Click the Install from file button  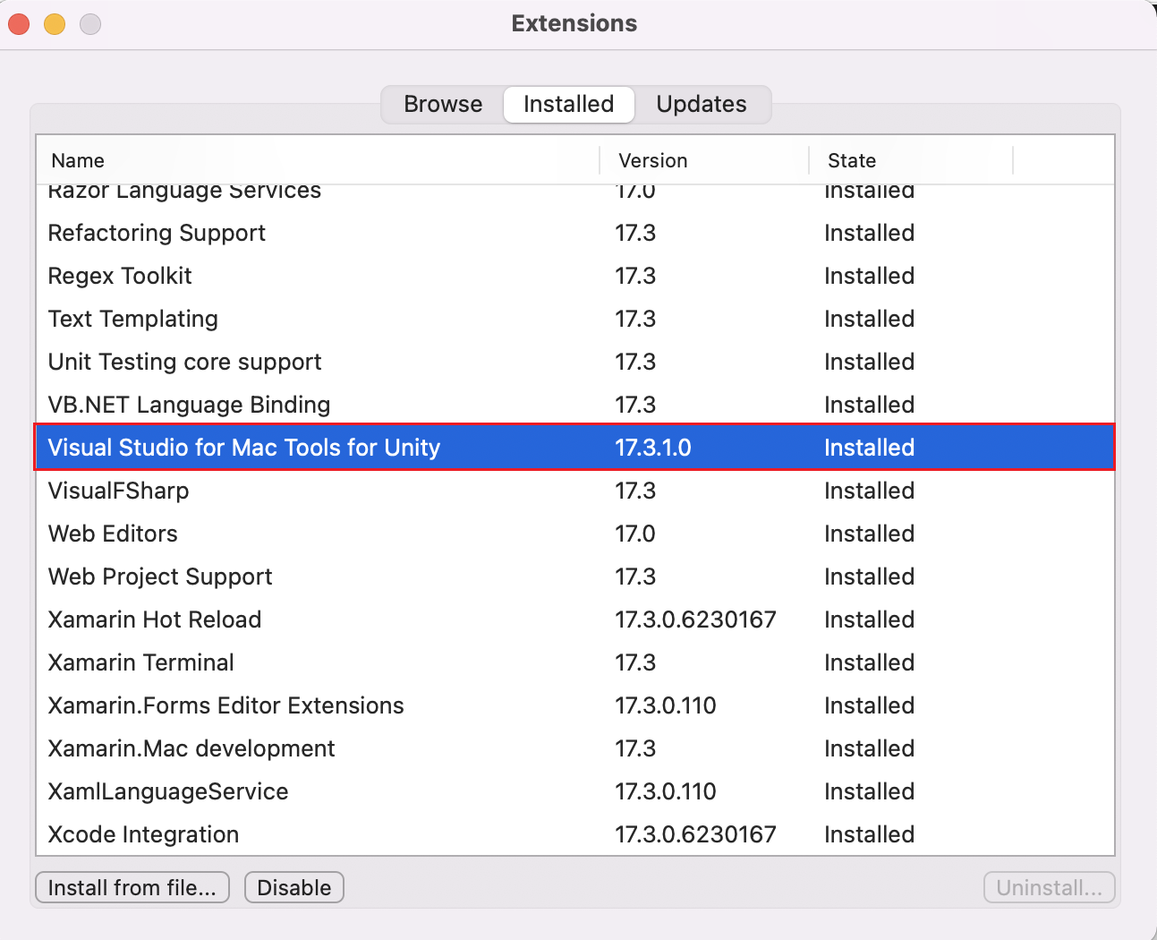click(x=132, y=887)
